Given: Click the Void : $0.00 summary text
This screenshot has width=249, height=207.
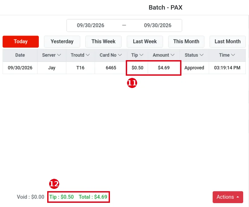Looking at the screenshot, I should tap(30, 197).
